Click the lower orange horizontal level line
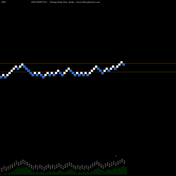176x176 pixels. pos(88,72)
